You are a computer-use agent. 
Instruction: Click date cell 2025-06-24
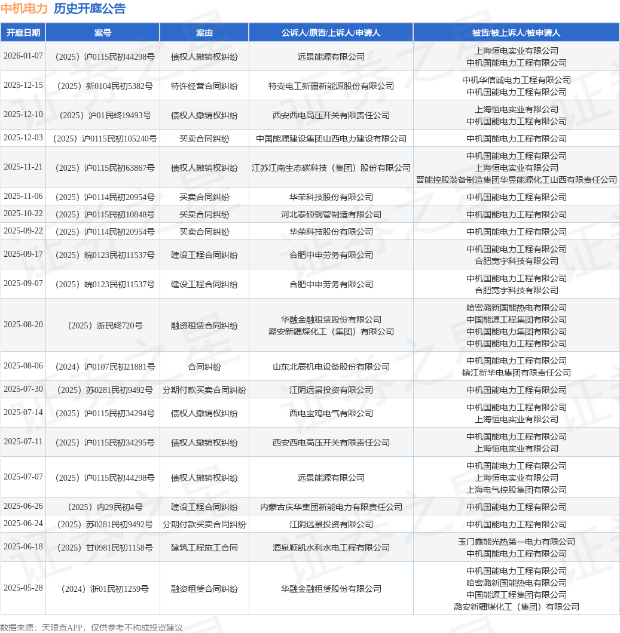(23, 524)
